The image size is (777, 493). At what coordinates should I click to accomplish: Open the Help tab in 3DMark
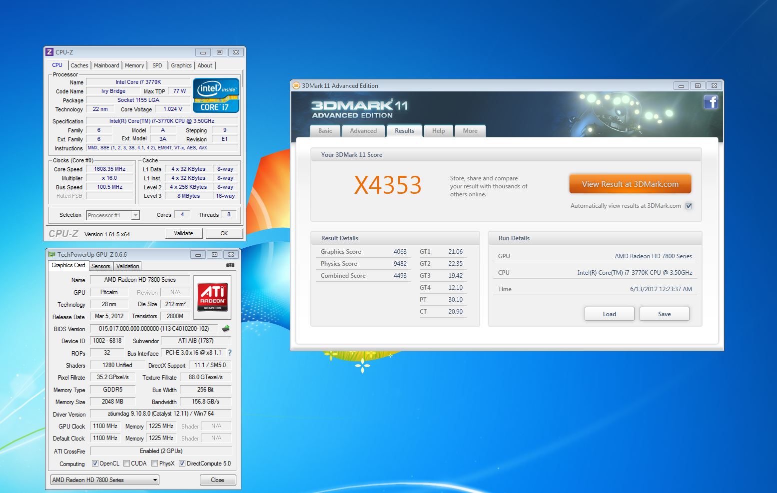pyautogui.click(x=438, y=131)
